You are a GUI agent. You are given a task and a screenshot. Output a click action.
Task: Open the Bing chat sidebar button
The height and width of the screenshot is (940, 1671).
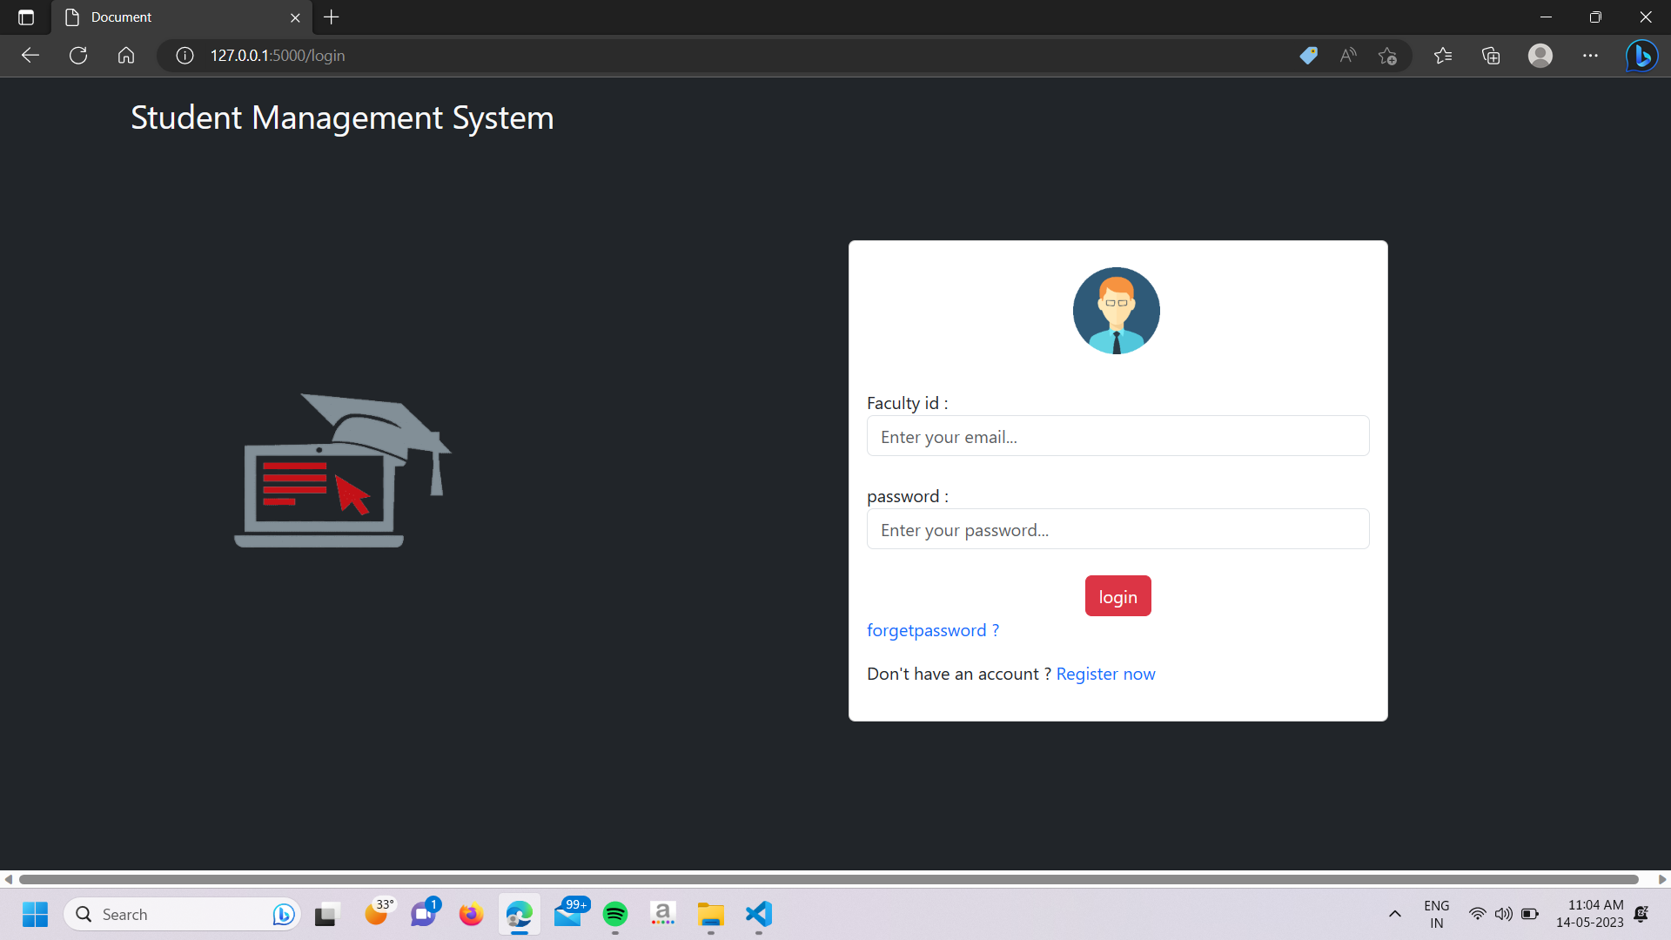1641,55
